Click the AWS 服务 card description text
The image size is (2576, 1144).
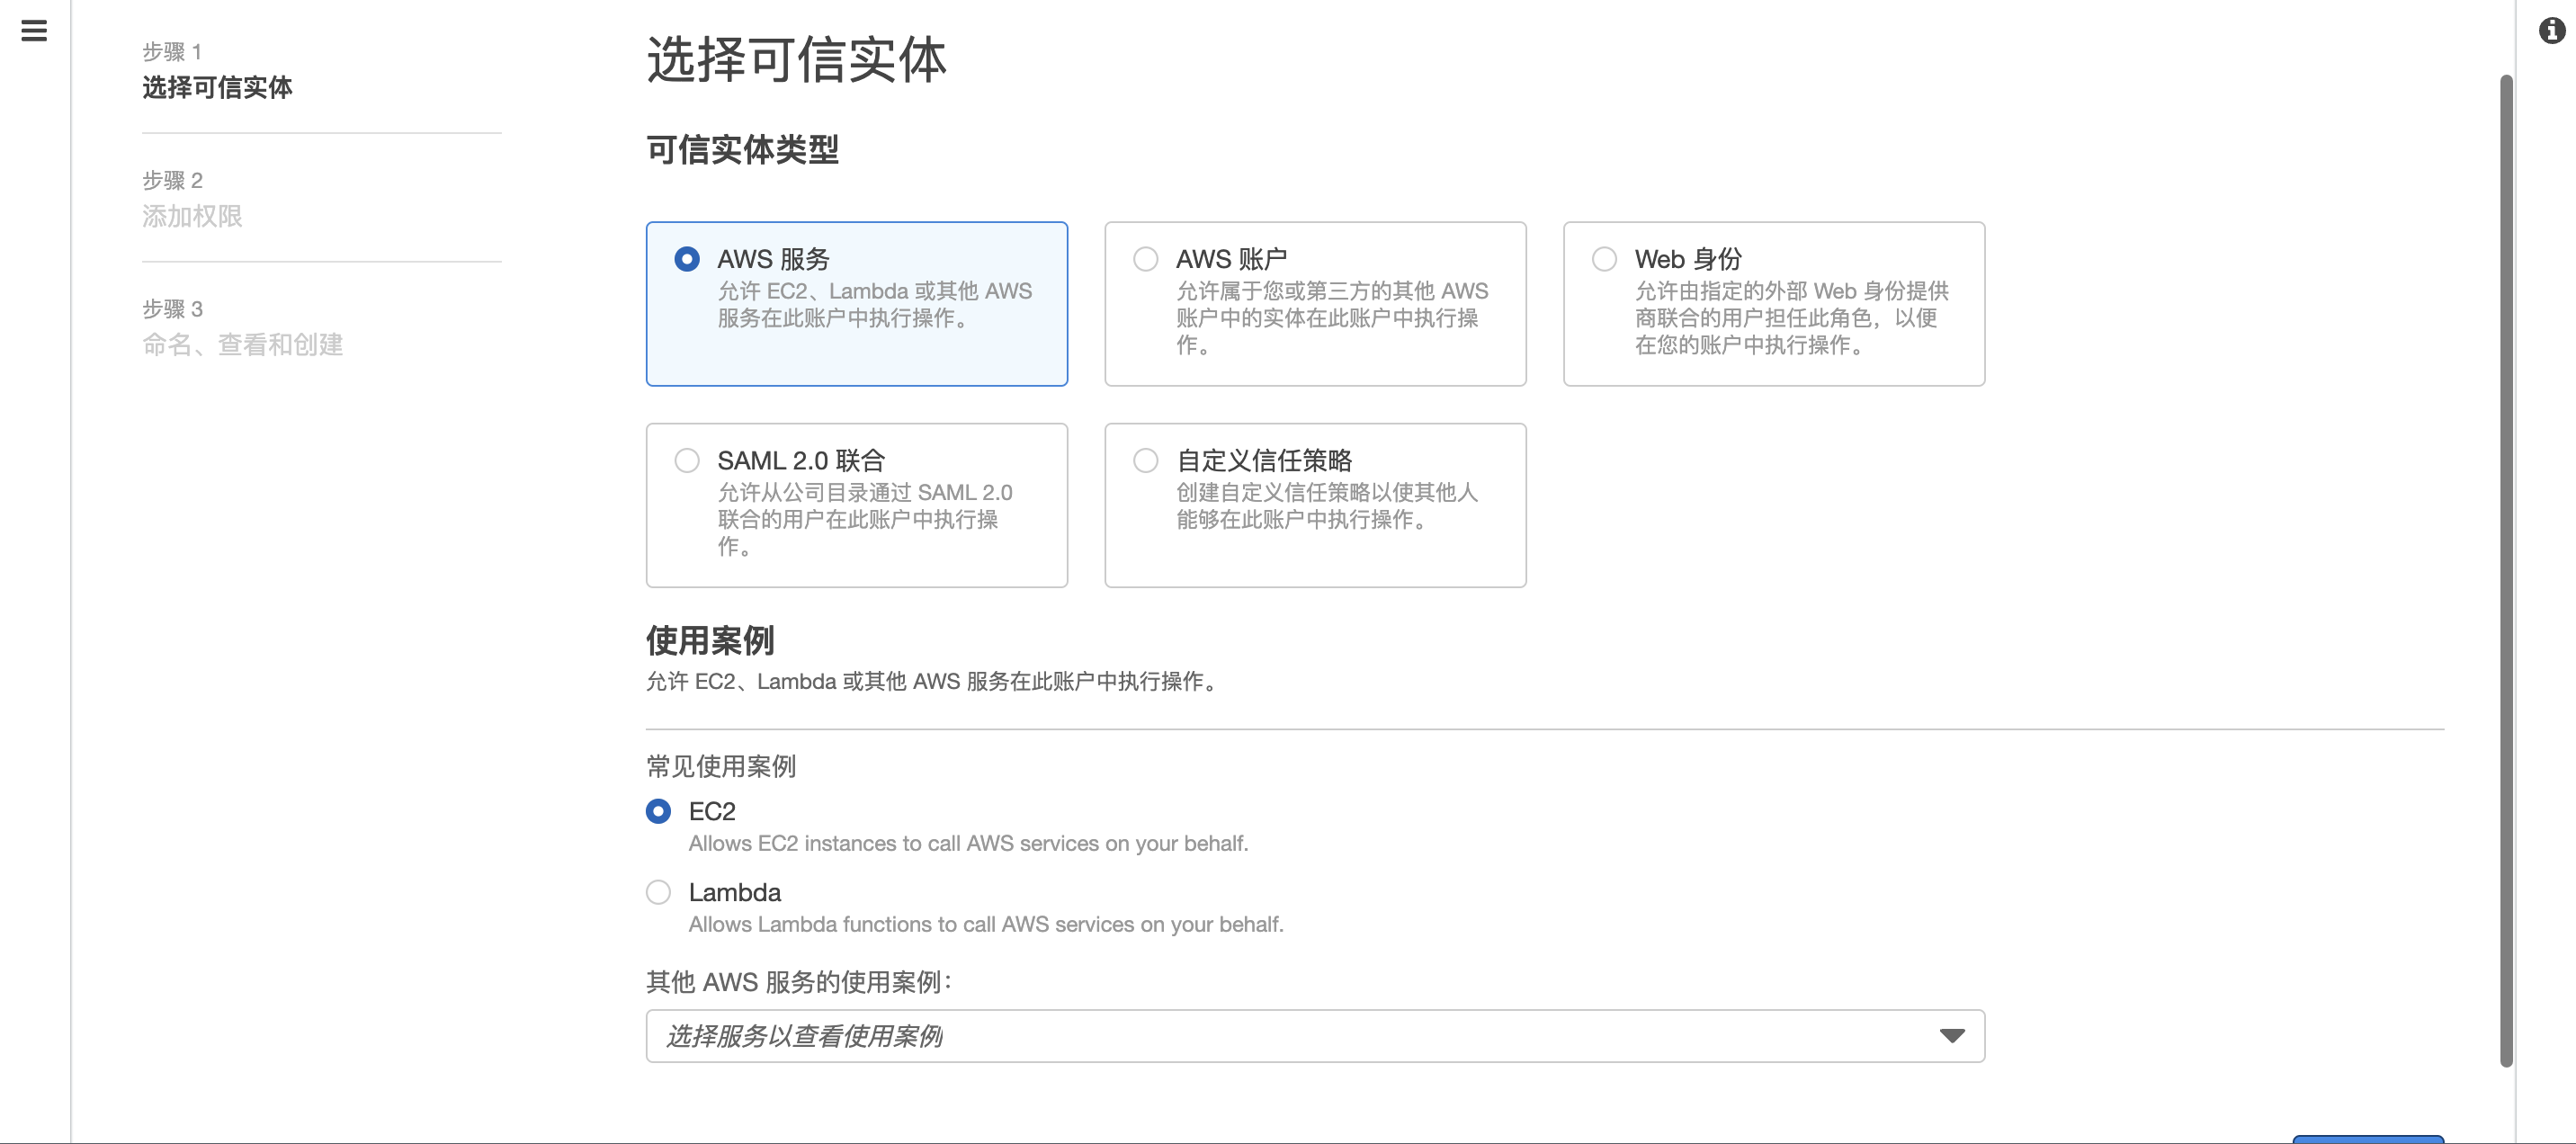[x=875, y=304]
